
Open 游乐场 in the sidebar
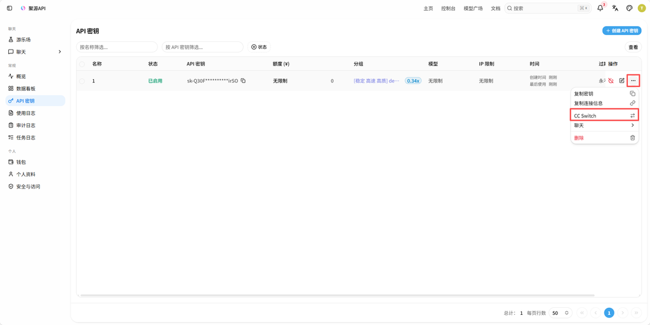click(36, 40)
